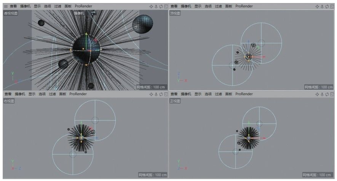Image resolution: width=337 pixels, height=181 pixels.
Task: Toggle maximize icon of top view
Action: click(332, 6)
